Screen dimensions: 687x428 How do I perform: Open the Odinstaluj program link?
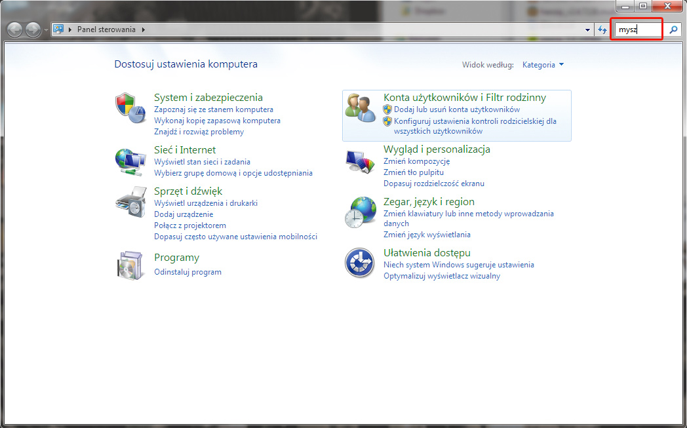(x=187, y=272)
